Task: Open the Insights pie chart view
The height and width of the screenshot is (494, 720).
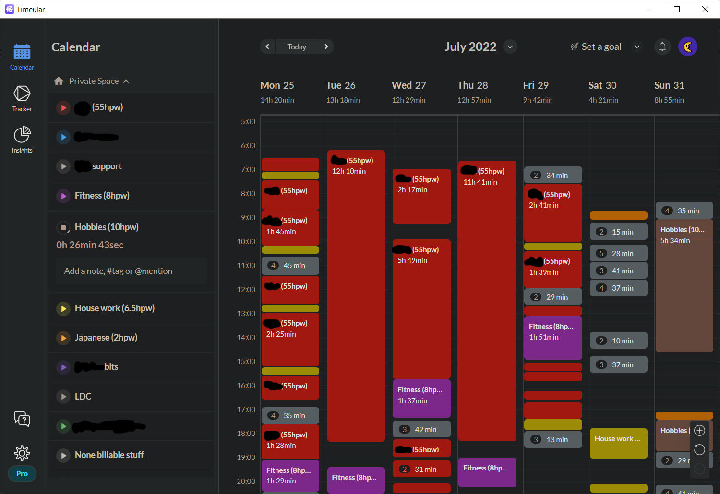Action: click(22, 140)
